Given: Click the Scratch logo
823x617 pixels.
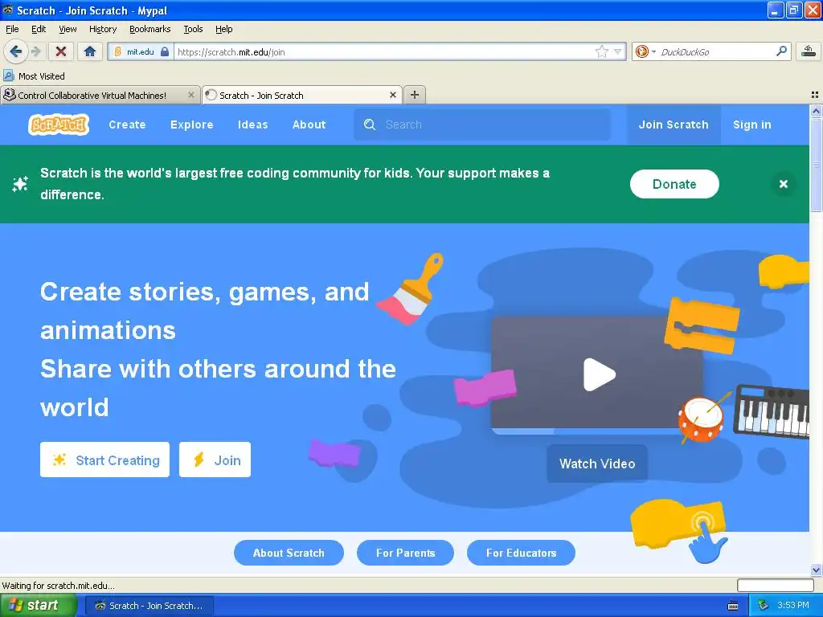Looking at the screenshot, I should coord(59,125).
